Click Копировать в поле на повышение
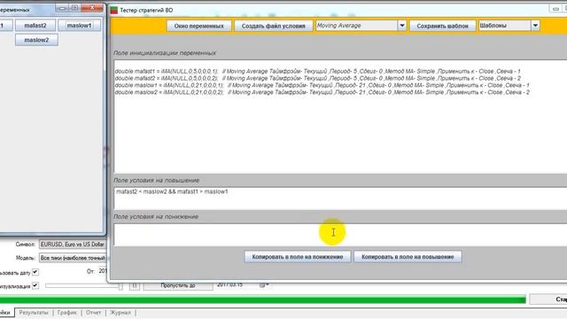This screenshot has height=319, width=567. (408, 257)
